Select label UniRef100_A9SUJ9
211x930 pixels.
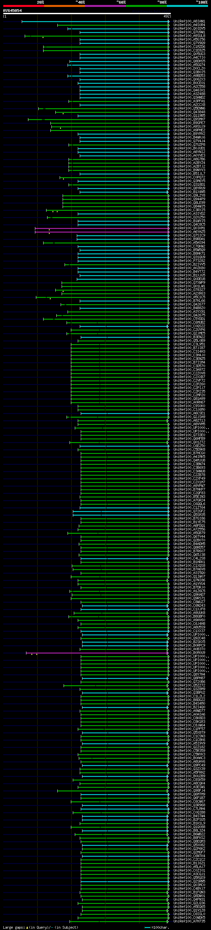point(189,126)
